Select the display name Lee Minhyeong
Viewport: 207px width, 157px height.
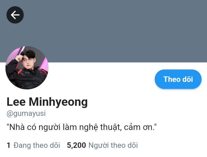coord(47,102)
